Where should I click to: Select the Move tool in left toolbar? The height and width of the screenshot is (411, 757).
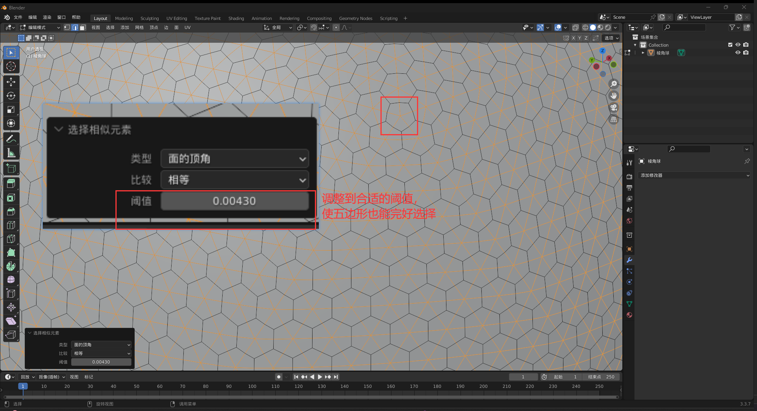[11, 82]
